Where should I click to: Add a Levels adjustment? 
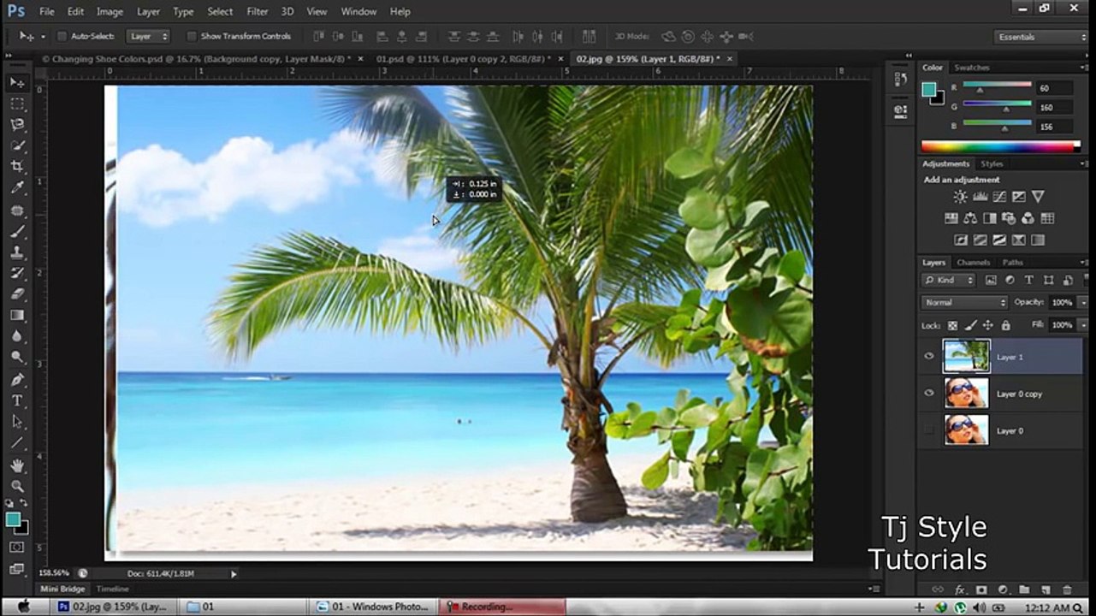980,197
